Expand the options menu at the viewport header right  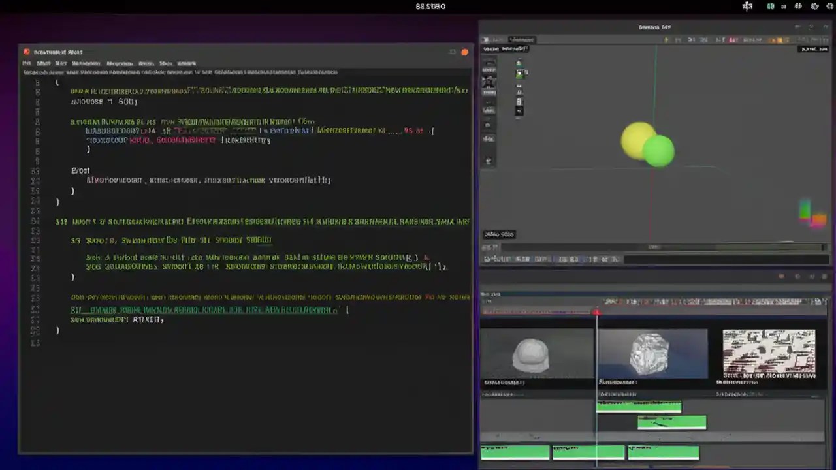tap(826, 40)
